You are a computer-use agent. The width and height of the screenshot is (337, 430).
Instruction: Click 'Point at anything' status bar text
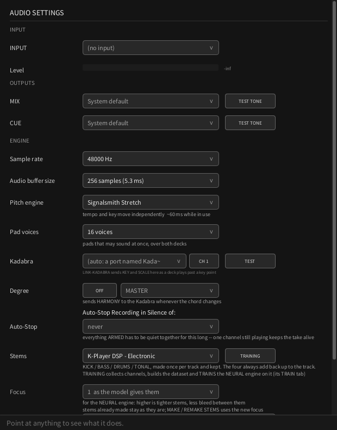click(65, 423)
